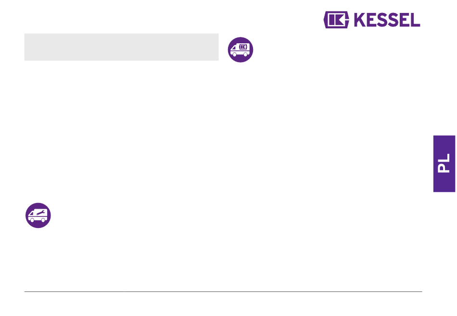The width and height of the screenshot is (457, 316).
Task: Click the windshield of the K-logo van icon
Action: pyautogui.click(x=234, y=48)
